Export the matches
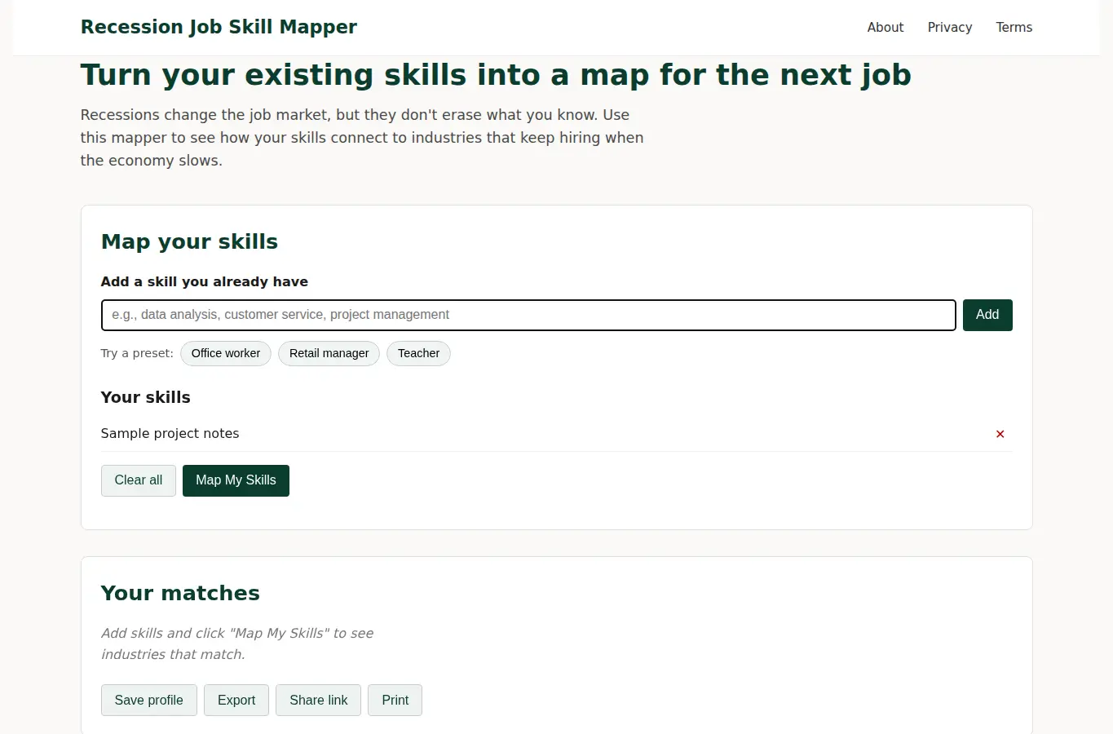The height and width of the screenshot is (734, 1113). point(236,700)
